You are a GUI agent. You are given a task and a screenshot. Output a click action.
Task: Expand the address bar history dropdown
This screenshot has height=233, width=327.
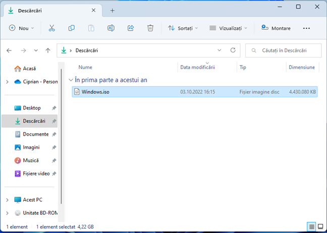click(219, 50)
